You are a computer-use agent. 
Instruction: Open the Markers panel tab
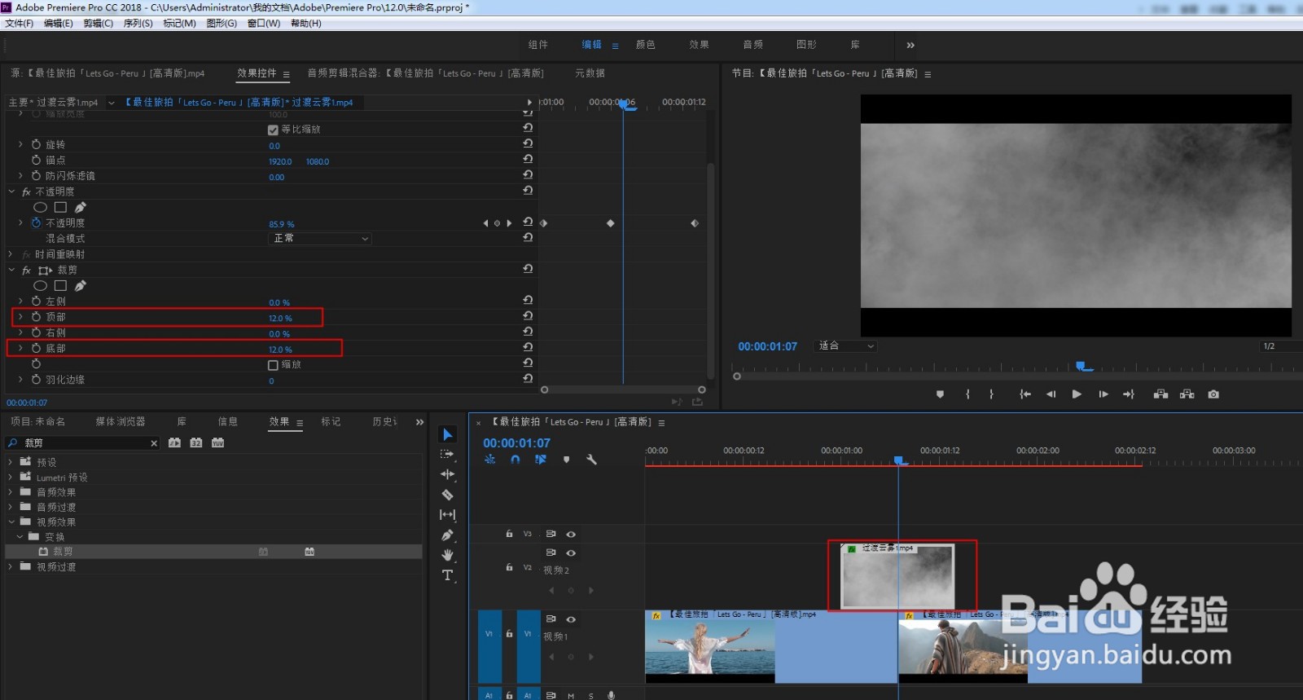(331, 421)
